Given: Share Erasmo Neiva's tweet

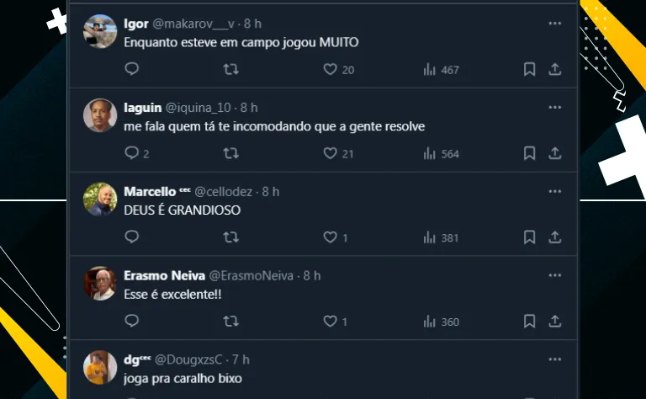Looking at the screenshot, I should [x=555, y=322].
